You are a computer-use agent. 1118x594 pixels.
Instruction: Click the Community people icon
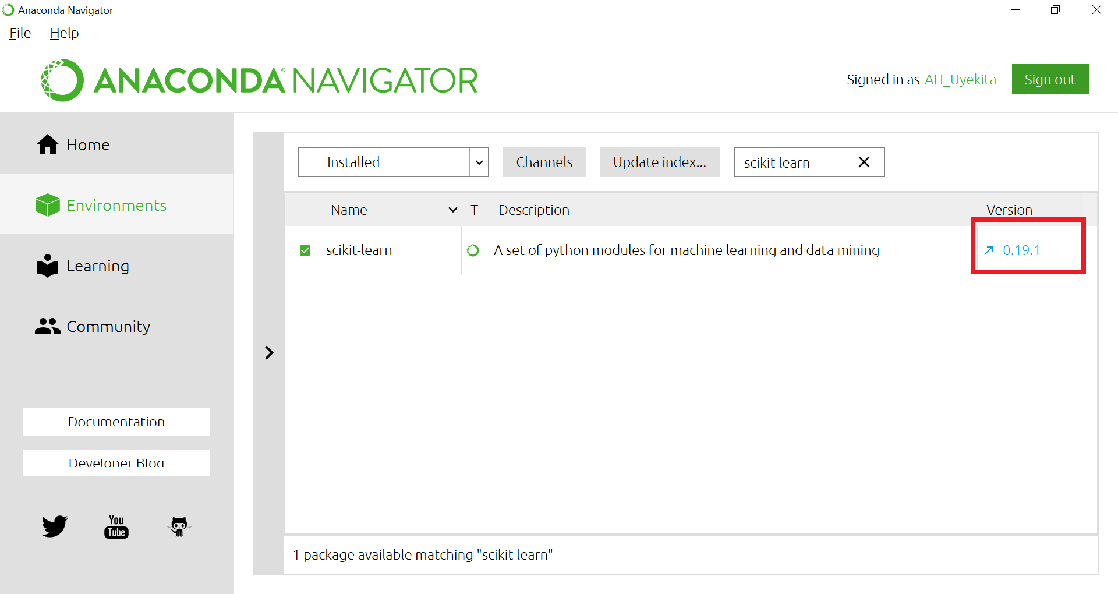coord(48,326)
